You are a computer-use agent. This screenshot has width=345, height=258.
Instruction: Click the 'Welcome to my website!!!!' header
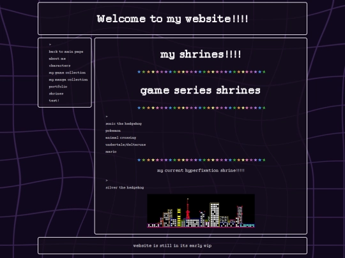[x=172, y=19]
